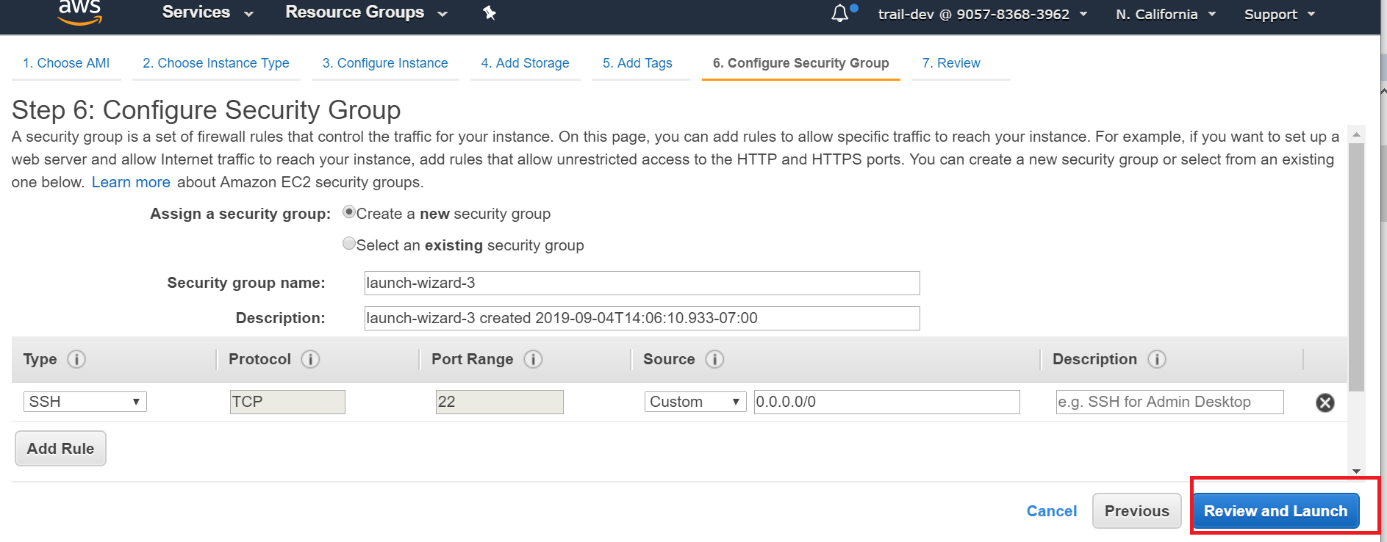This screenshot has height=542, width=1387.
Task: Open the Services menu
Action: [207, 12]
